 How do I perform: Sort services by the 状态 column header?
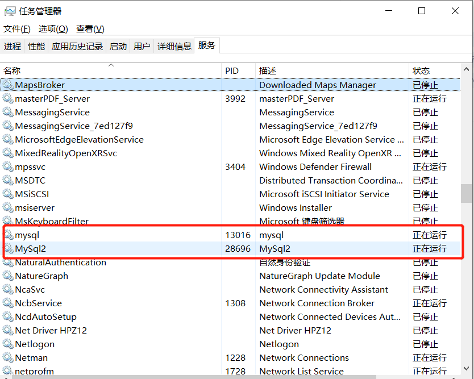435,70
